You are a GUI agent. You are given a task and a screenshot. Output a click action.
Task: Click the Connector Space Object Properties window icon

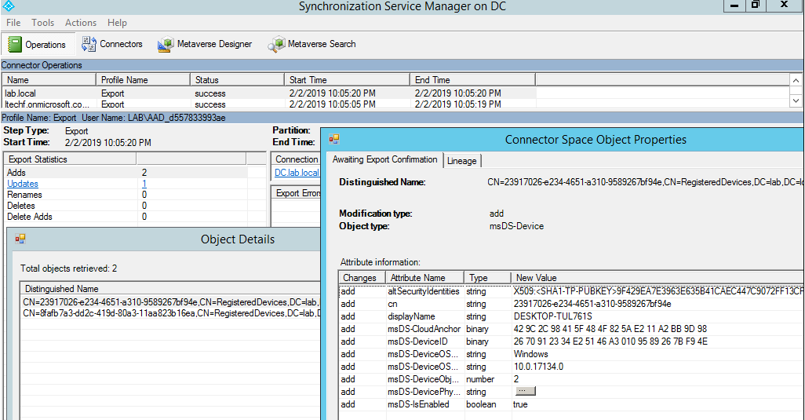[334, 139]
